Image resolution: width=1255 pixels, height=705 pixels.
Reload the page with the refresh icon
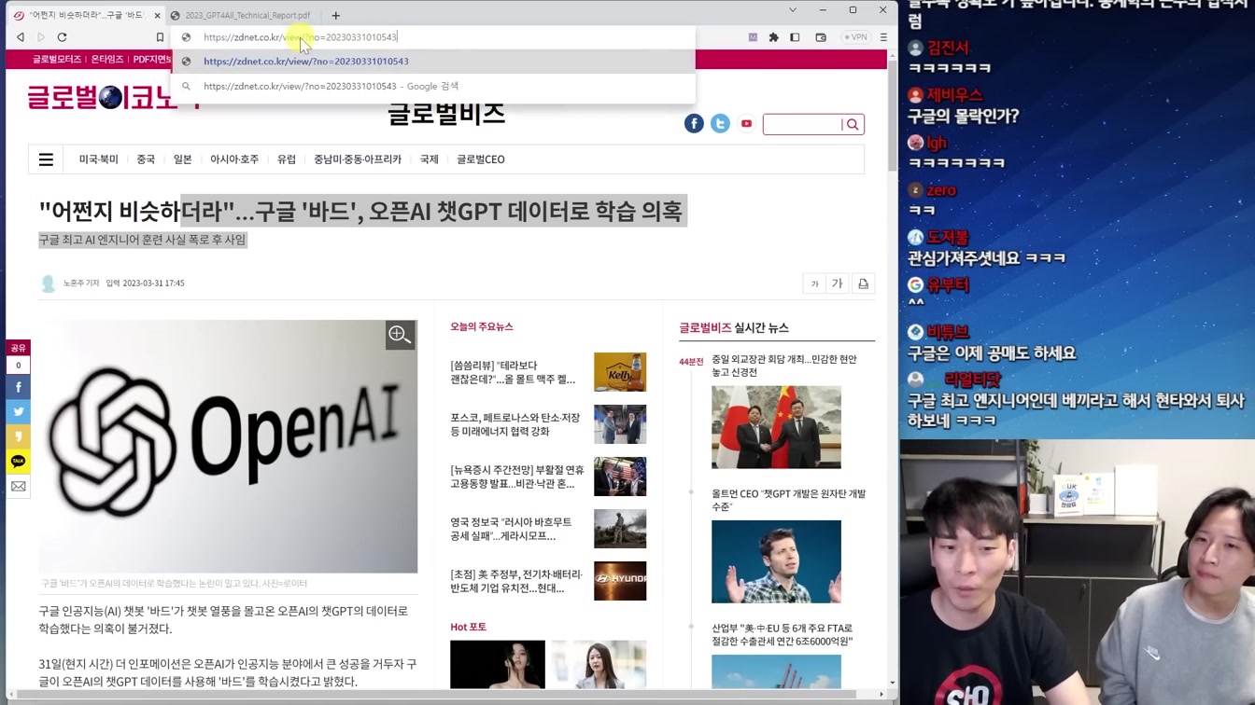tap(62, 37)
